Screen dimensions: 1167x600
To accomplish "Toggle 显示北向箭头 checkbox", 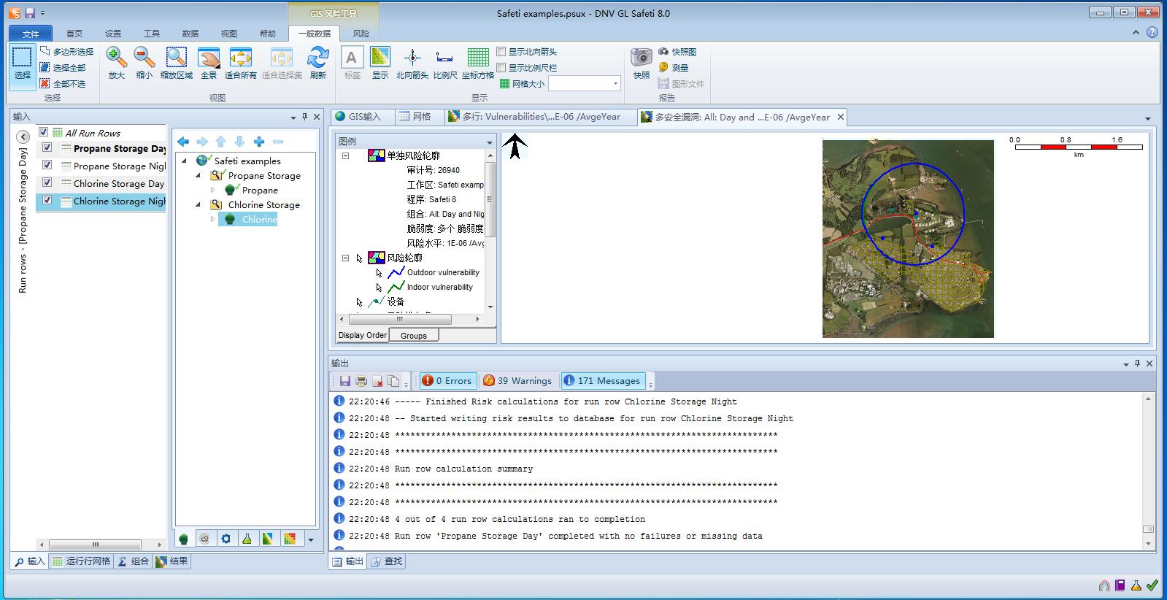I will 501,52.
